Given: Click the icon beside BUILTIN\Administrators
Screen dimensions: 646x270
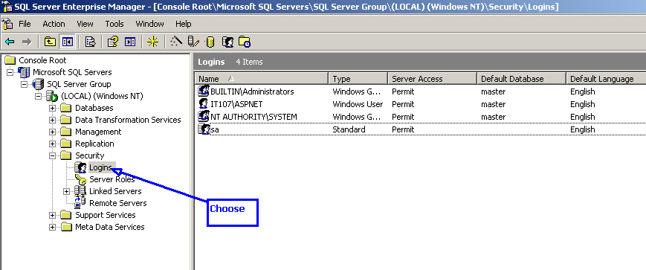Looking at the screenshot, I should tap(204, 91).
